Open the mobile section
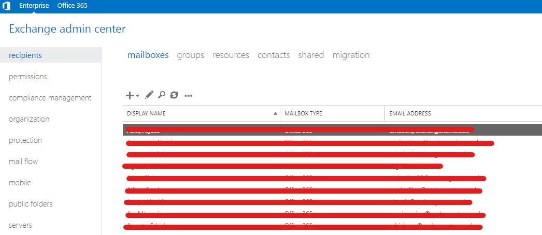542x235 pixels. 20,183
